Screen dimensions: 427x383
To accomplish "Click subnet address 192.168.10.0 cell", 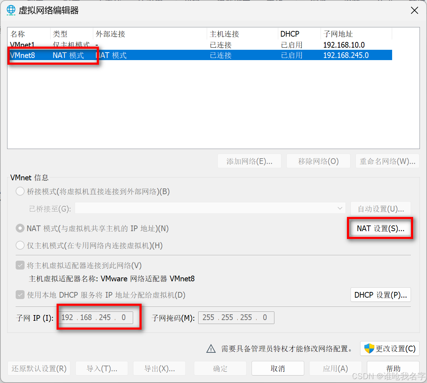I will pos(344,45).
